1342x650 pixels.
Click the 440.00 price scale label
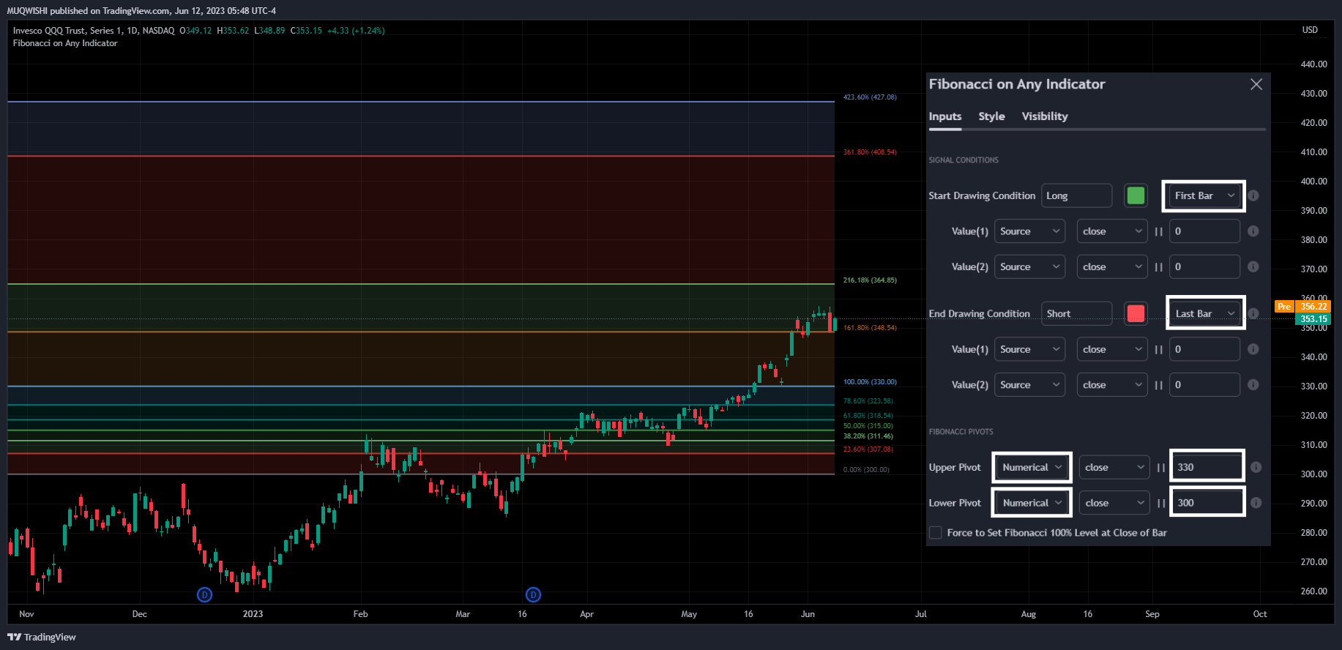1313,64
